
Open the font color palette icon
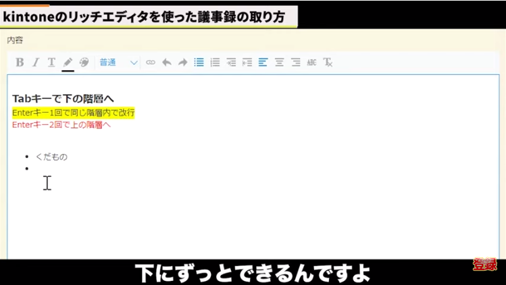pyautogui.click(x=84, y=62)
